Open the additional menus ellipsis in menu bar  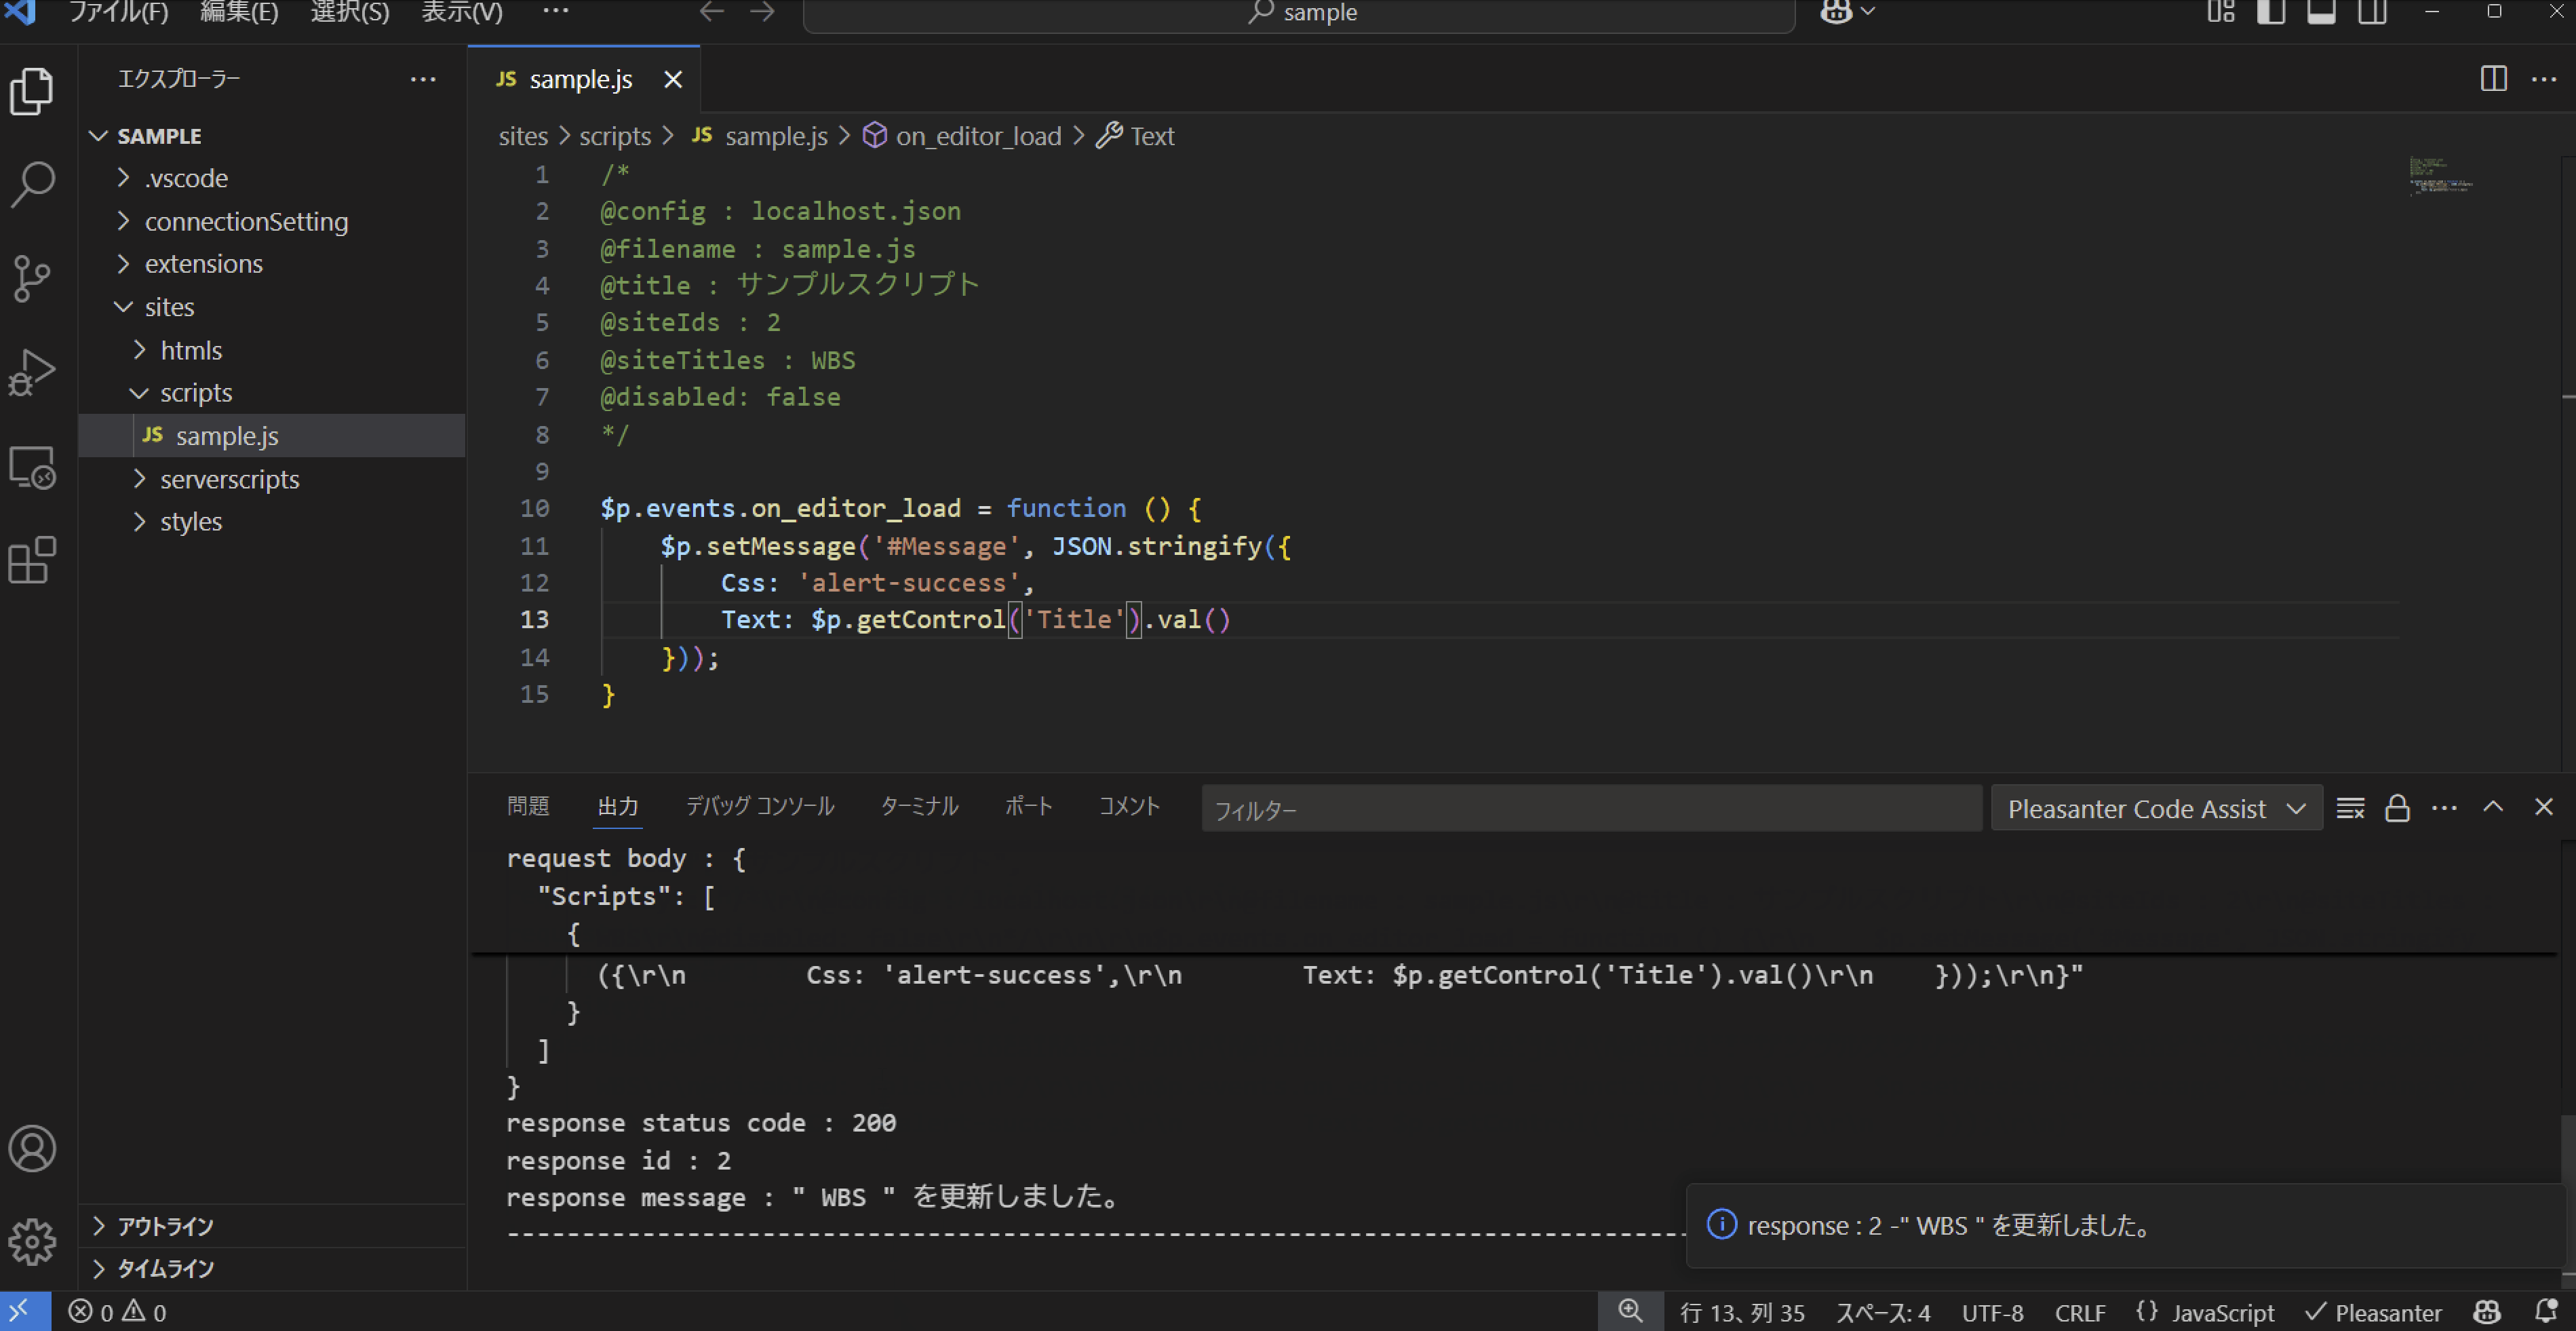tap(555, 12)
